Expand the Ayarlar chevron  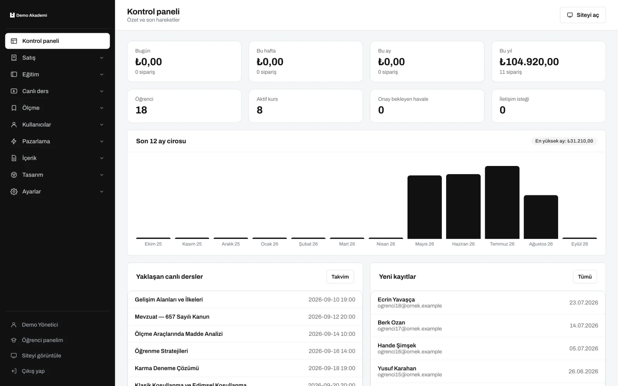tap(102, 191)
